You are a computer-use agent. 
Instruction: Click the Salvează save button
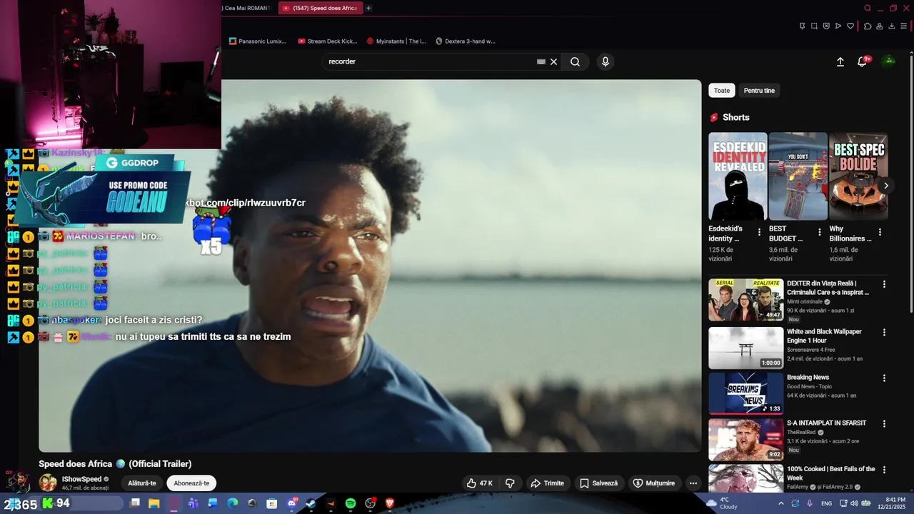[x=598, y=483]
